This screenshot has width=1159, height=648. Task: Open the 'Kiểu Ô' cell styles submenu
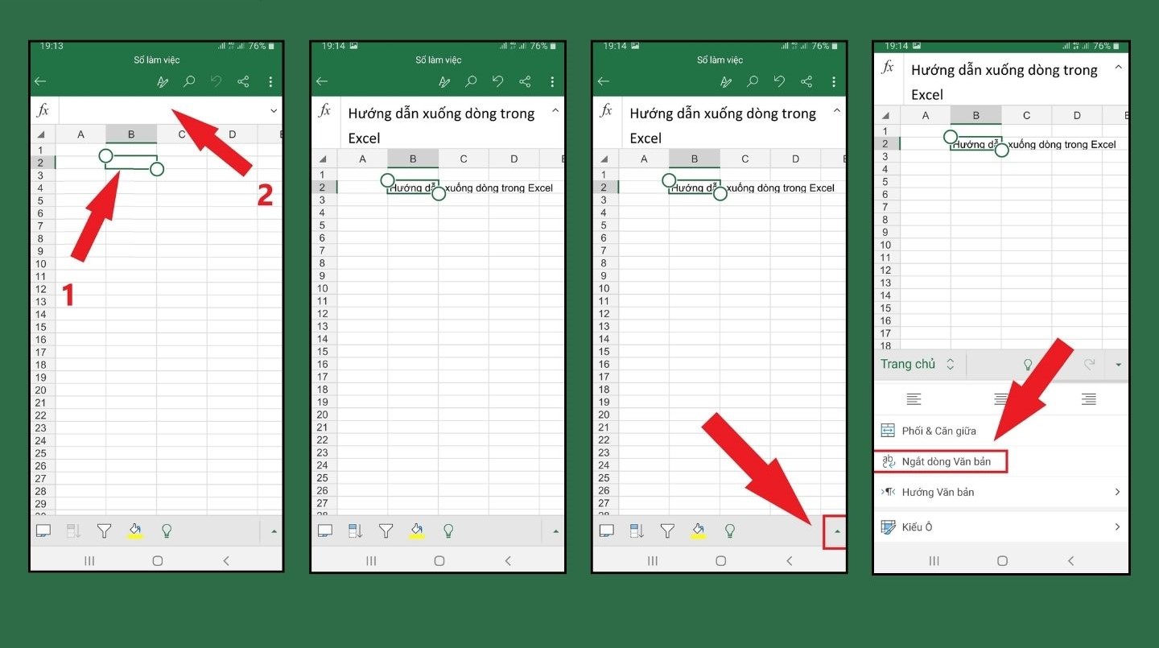pos(1001,527)
